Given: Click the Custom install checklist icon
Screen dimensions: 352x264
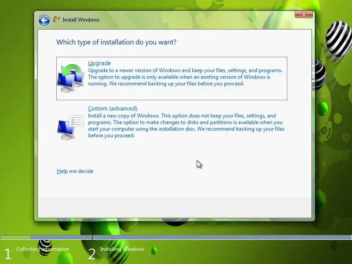Looking at the screenshot, I should (70, 127).
